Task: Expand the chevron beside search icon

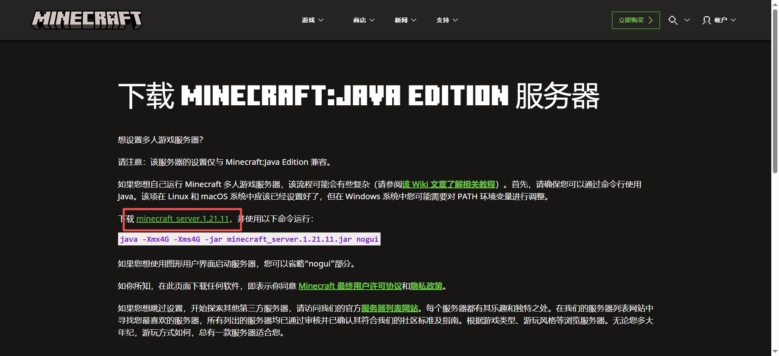Action: tap(687, 20)
